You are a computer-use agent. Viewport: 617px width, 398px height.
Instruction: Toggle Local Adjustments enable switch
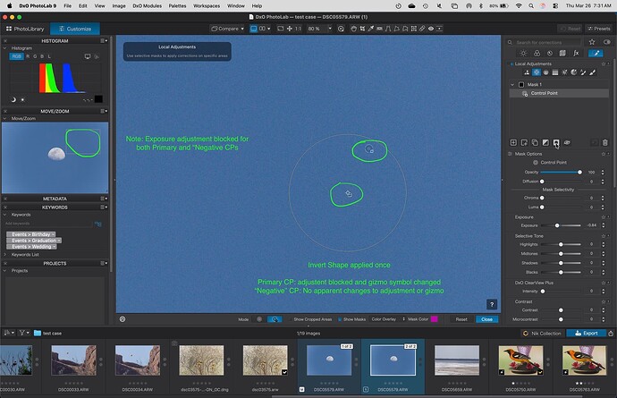(511, 64)
